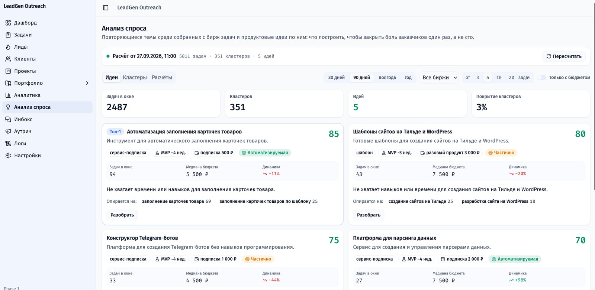
Task: Click the Лиды flame icon
Action: pos(8,47)
